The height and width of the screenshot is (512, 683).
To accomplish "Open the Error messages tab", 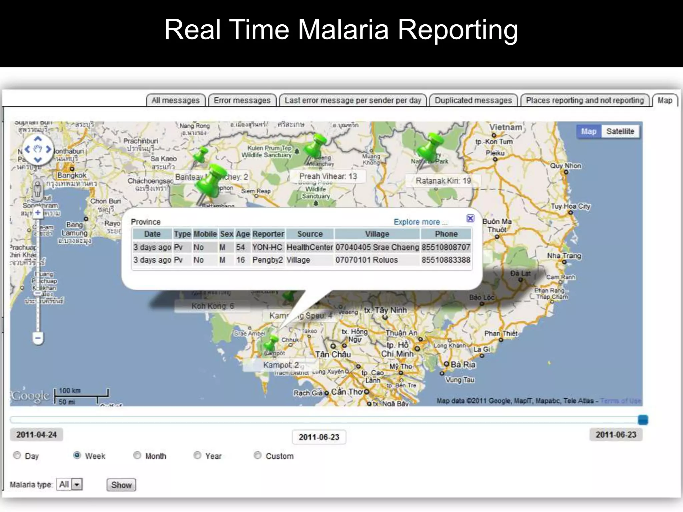I will [x=242, y=100].
